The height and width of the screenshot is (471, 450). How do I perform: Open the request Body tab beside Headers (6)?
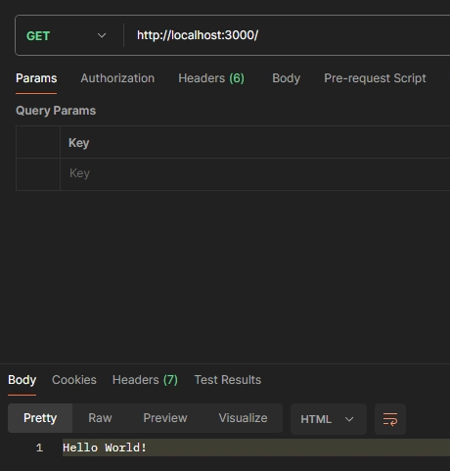click(286, 78)
